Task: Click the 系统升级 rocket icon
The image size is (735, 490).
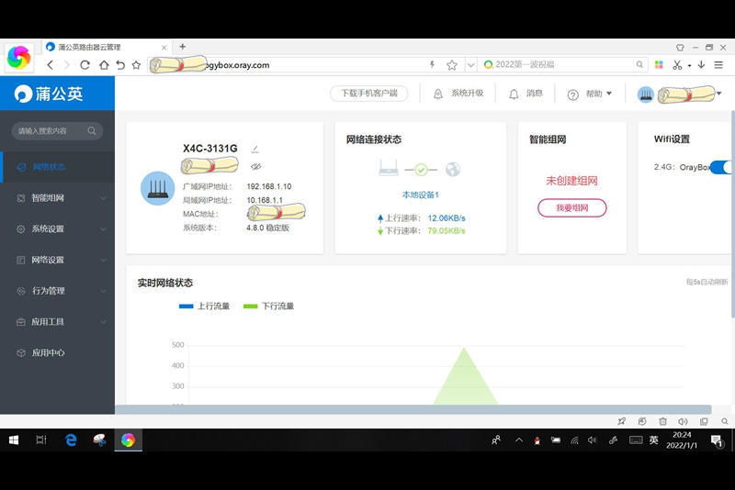Action: pos(438,95)
